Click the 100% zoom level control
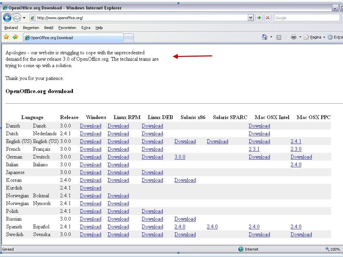This screenshot has height=257, width=343. point(333,249)
